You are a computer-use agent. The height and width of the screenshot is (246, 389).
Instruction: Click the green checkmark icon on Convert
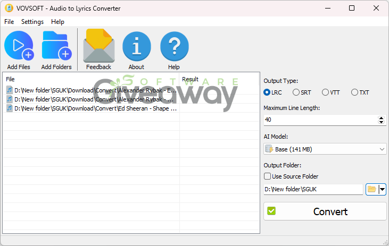[x=271, y=211]
